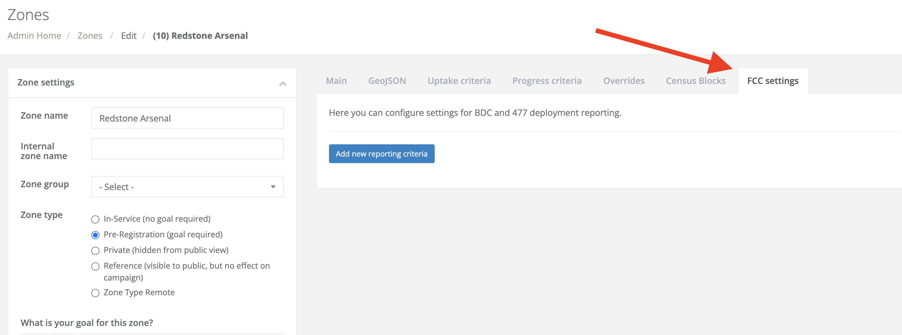902x335 pixels.
Task: Open the Census Blocks tab
Action: pyautogui.click(x=695, y=80)
